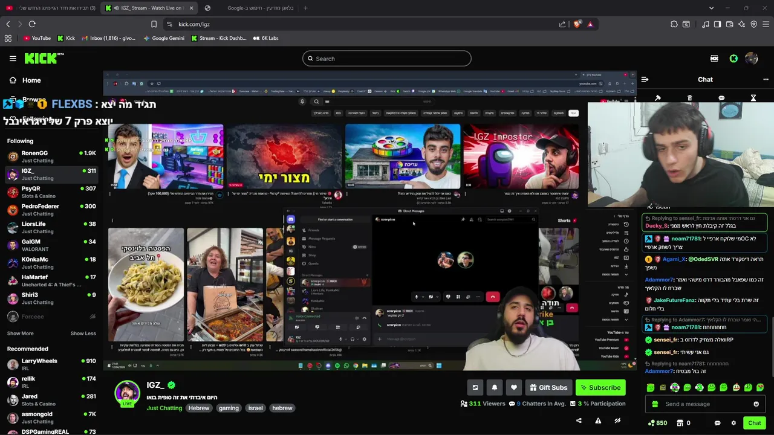
Task: Click the Subscribe button
Action: (600, 387)
